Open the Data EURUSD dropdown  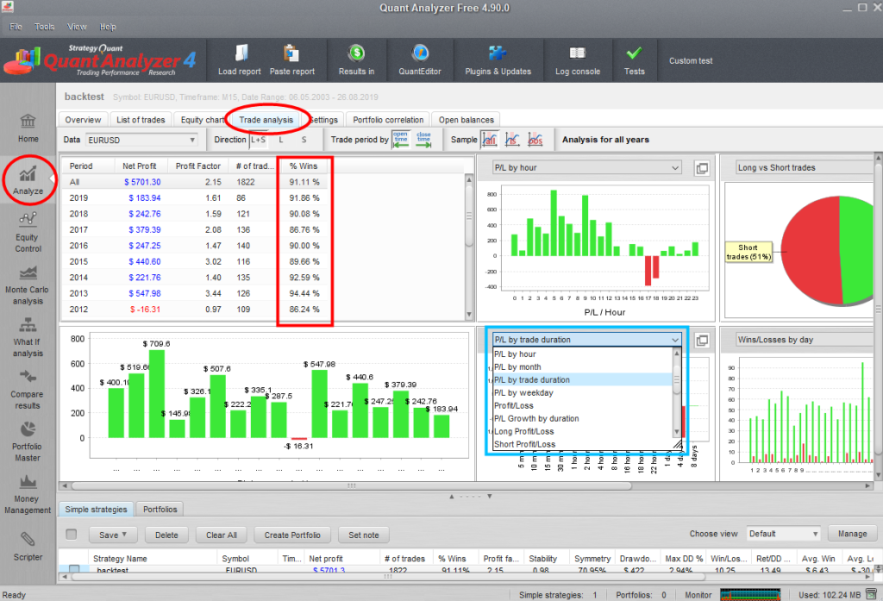tap(141, 140)
